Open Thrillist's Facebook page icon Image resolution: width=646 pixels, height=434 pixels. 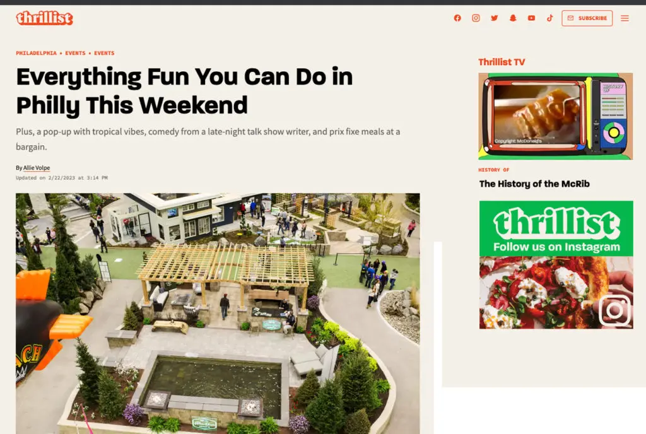tap(457, 18)
